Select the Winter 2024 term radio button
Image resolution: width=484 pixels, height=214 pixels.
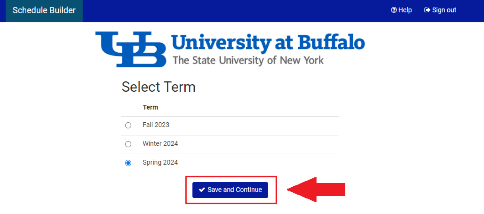[x=128, y=144]
